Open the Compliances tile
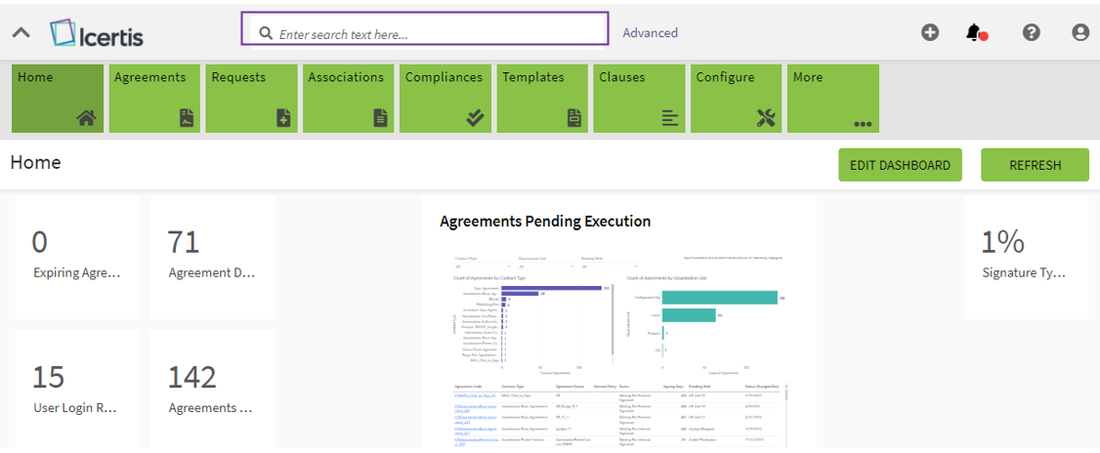 [x=445, y=99]
